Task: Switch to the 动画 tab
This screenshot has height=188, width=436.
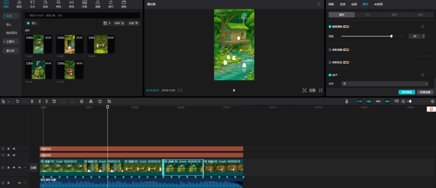Action: tap(354, 4)
